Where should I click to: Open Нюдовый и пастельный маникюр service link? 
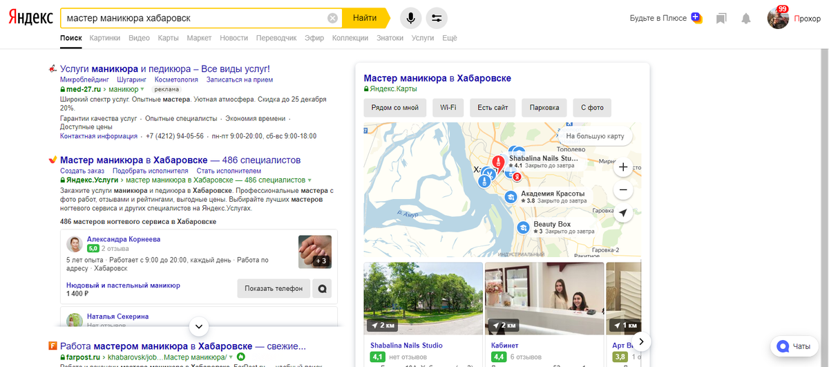123,285
